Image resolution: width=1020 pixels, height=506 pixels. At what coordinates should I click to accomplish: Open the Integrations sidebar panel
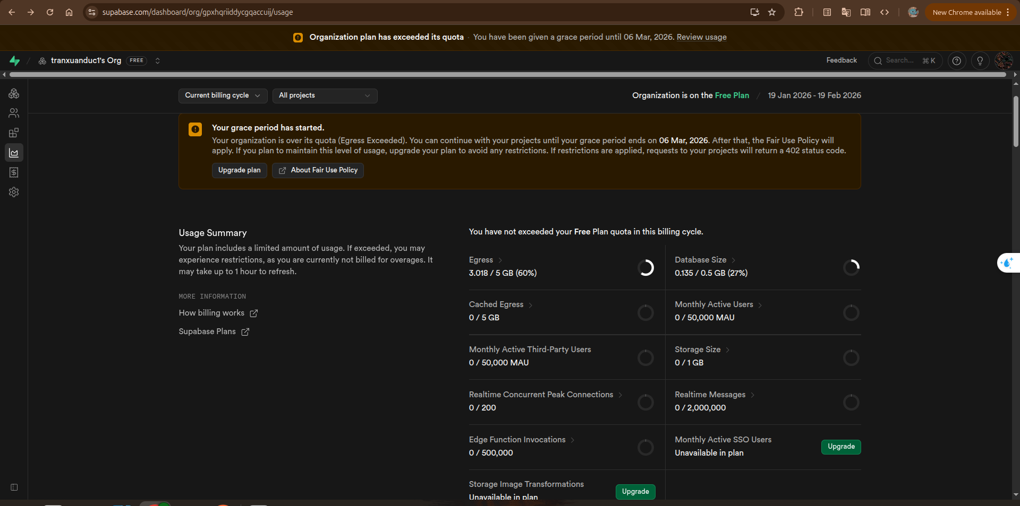[x=14, y=133]
